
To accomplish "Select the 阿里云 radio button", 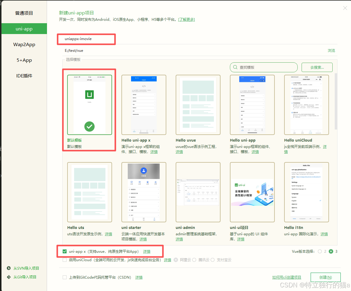I will [x=176, y=260].
